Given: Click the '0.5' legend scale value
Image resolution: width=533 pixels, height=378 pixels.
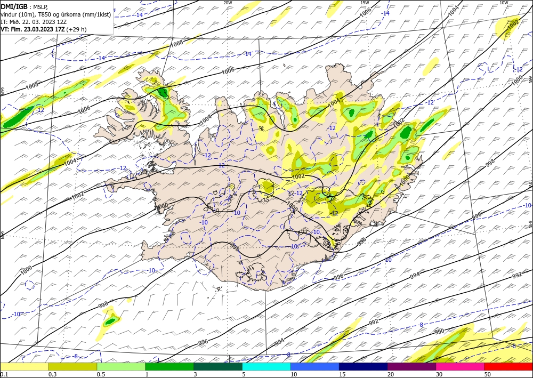Looking at the screenshot, I should point(100,374).
